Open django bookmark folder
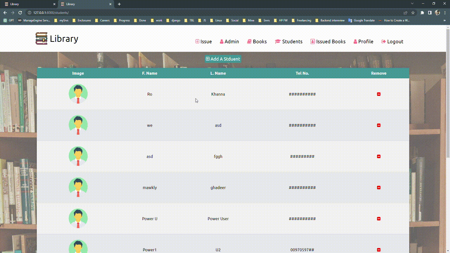 tap(173, 20)
